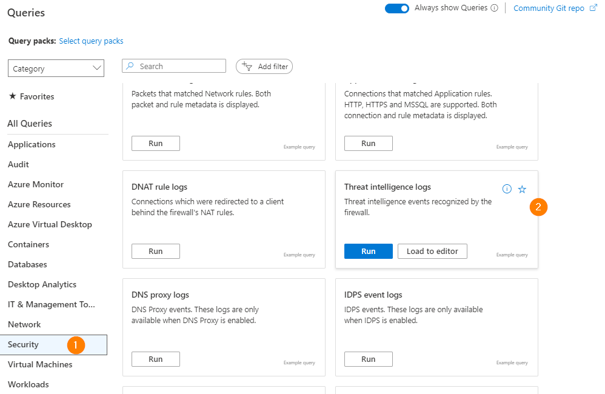The width and height of the screenshot is (605, 394).
Task: Select the Azure Resources category
Action: coord(39,204)
